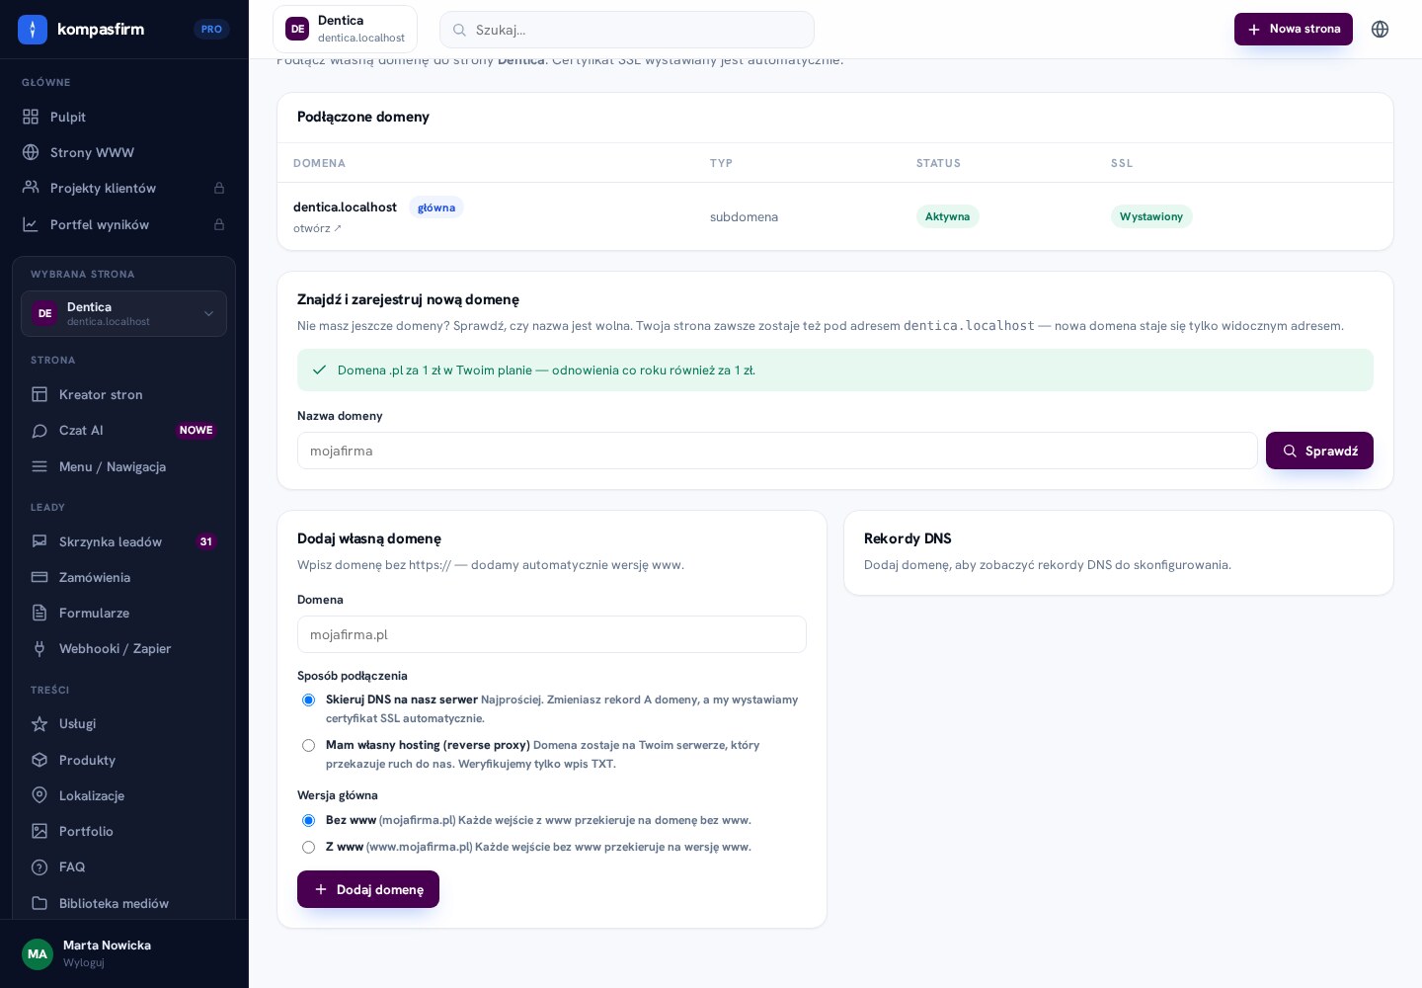This screenshot has height=988, width=1422.
Task: Click the Webhooki / Zapier plug icon
Action: point(39,649)
